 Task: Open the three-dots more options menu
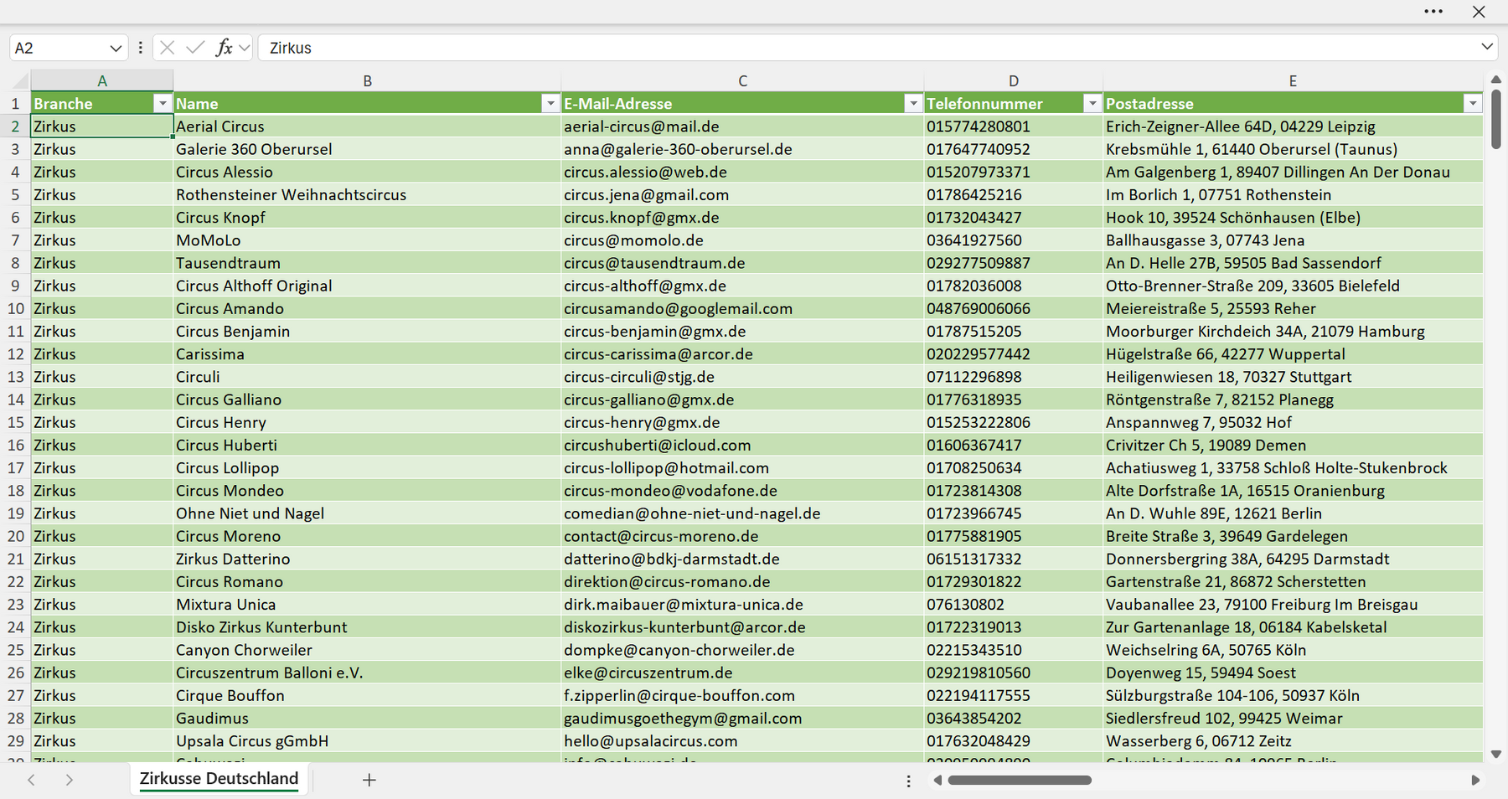pyautogui.click(x=1433, y=12)
